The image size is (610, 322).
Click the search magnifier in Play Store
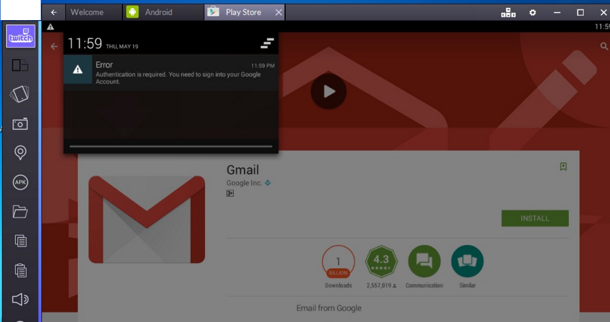pos(604,47)
